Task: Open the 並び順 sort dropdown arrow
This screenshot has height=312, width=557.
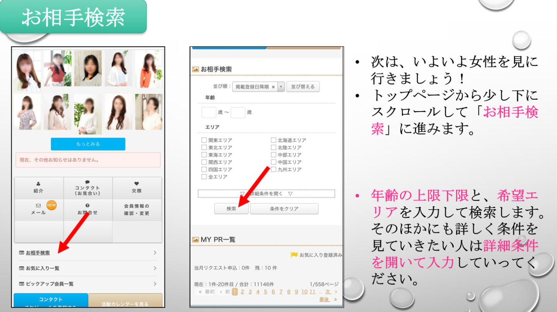Action: coord(281,87)
